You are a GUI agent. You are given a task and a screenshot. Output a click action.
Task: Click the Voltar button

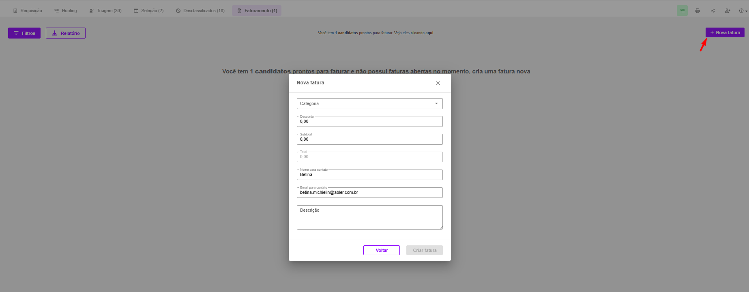[x=382, y=250]
